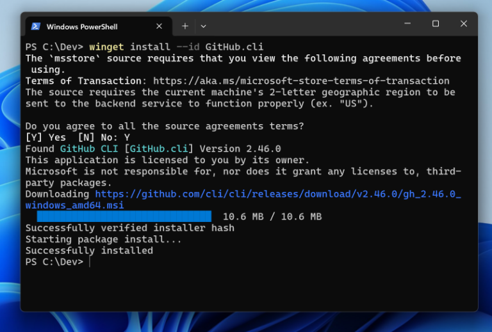This screenshot has height=332, width=492.
Task: Minimize the terminal window
Action: tap(407, 24)
